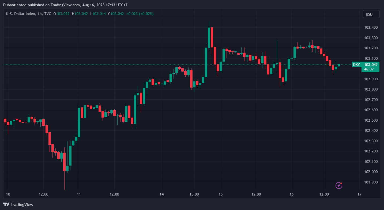Click the 101.900 price axis label

coord(371,182)
